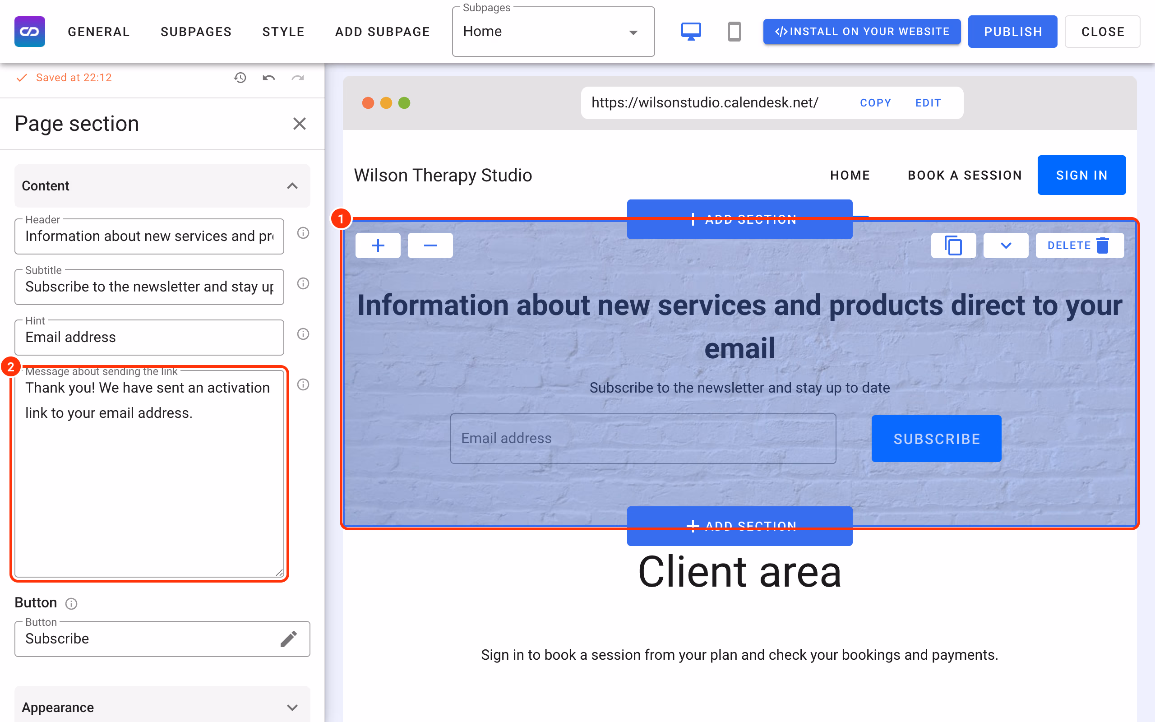Show info for the Header field
The height and width of the screenshot is (722, 1155).
click(x=303, y=233)
